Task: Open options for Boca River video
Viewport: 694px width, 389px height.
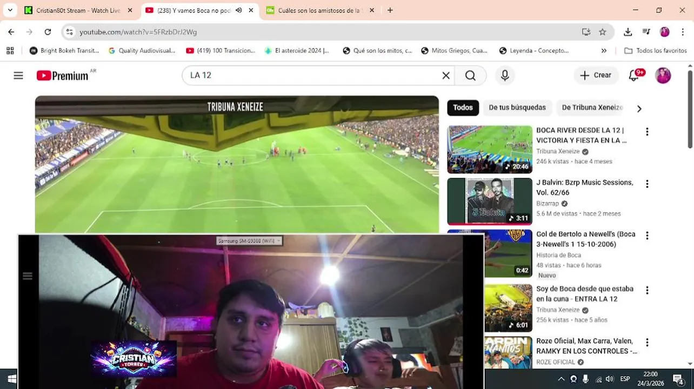Action: pos(647,132)
